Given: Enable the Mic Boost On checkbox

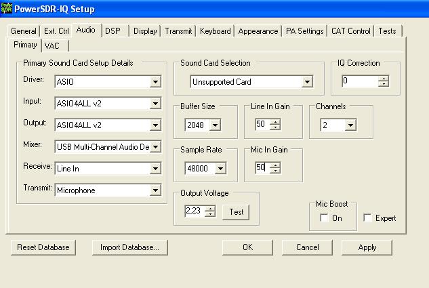Looking at the screenshot, I should click(325, 218).
